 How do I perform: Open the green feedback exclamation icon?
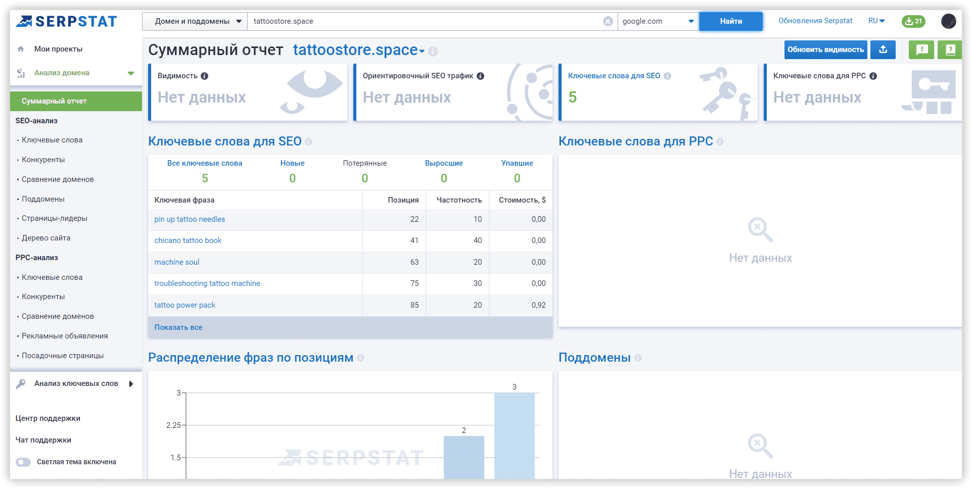pyautogui.click(x=921, y=50)
